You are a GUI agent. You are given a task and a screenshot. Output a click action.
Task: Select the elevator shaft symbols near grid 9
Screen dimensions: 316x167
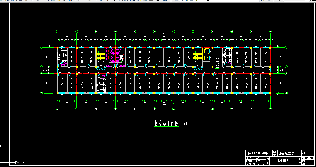tap(207, 55)
